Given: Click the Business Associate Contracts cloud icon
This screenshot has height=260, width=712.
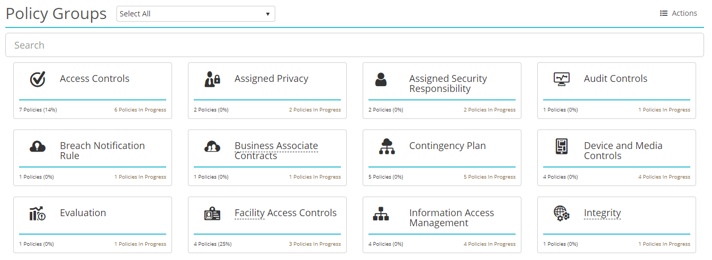Looking at the screenshot, I should point(212,146).
